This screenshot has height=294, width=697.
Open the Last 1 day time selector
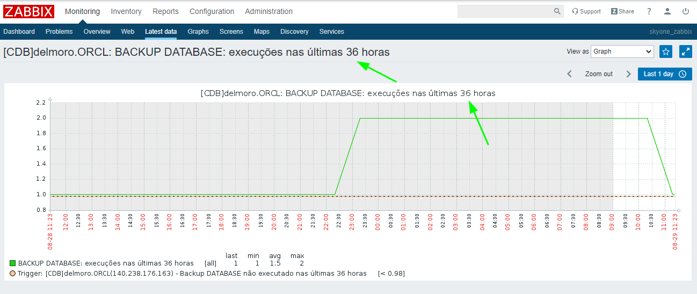coord(665,74)
